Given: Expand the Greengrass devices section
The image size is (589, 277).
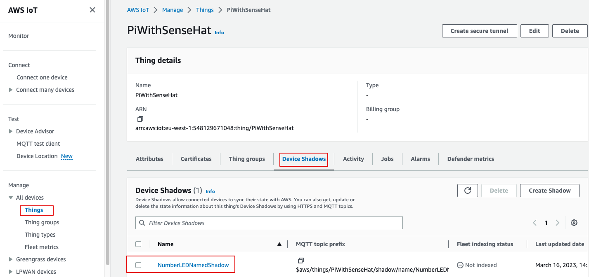Looking at the screenshot, I should (x=10, y=259).
